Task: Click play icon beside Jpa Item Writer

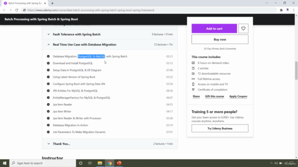Action: click(x=48, y=111)
